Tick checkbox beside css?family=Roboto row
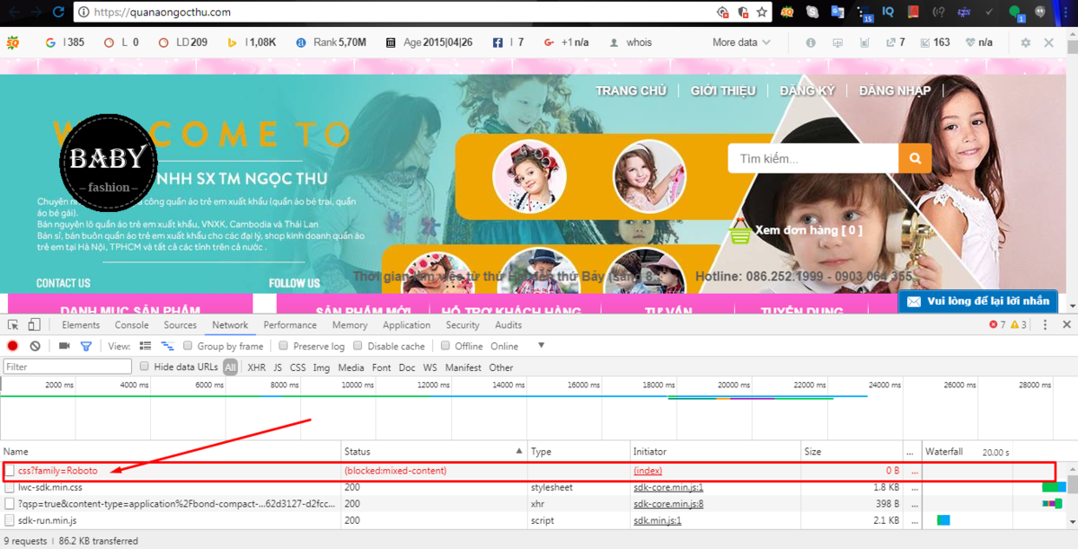 tap(10, 471)
